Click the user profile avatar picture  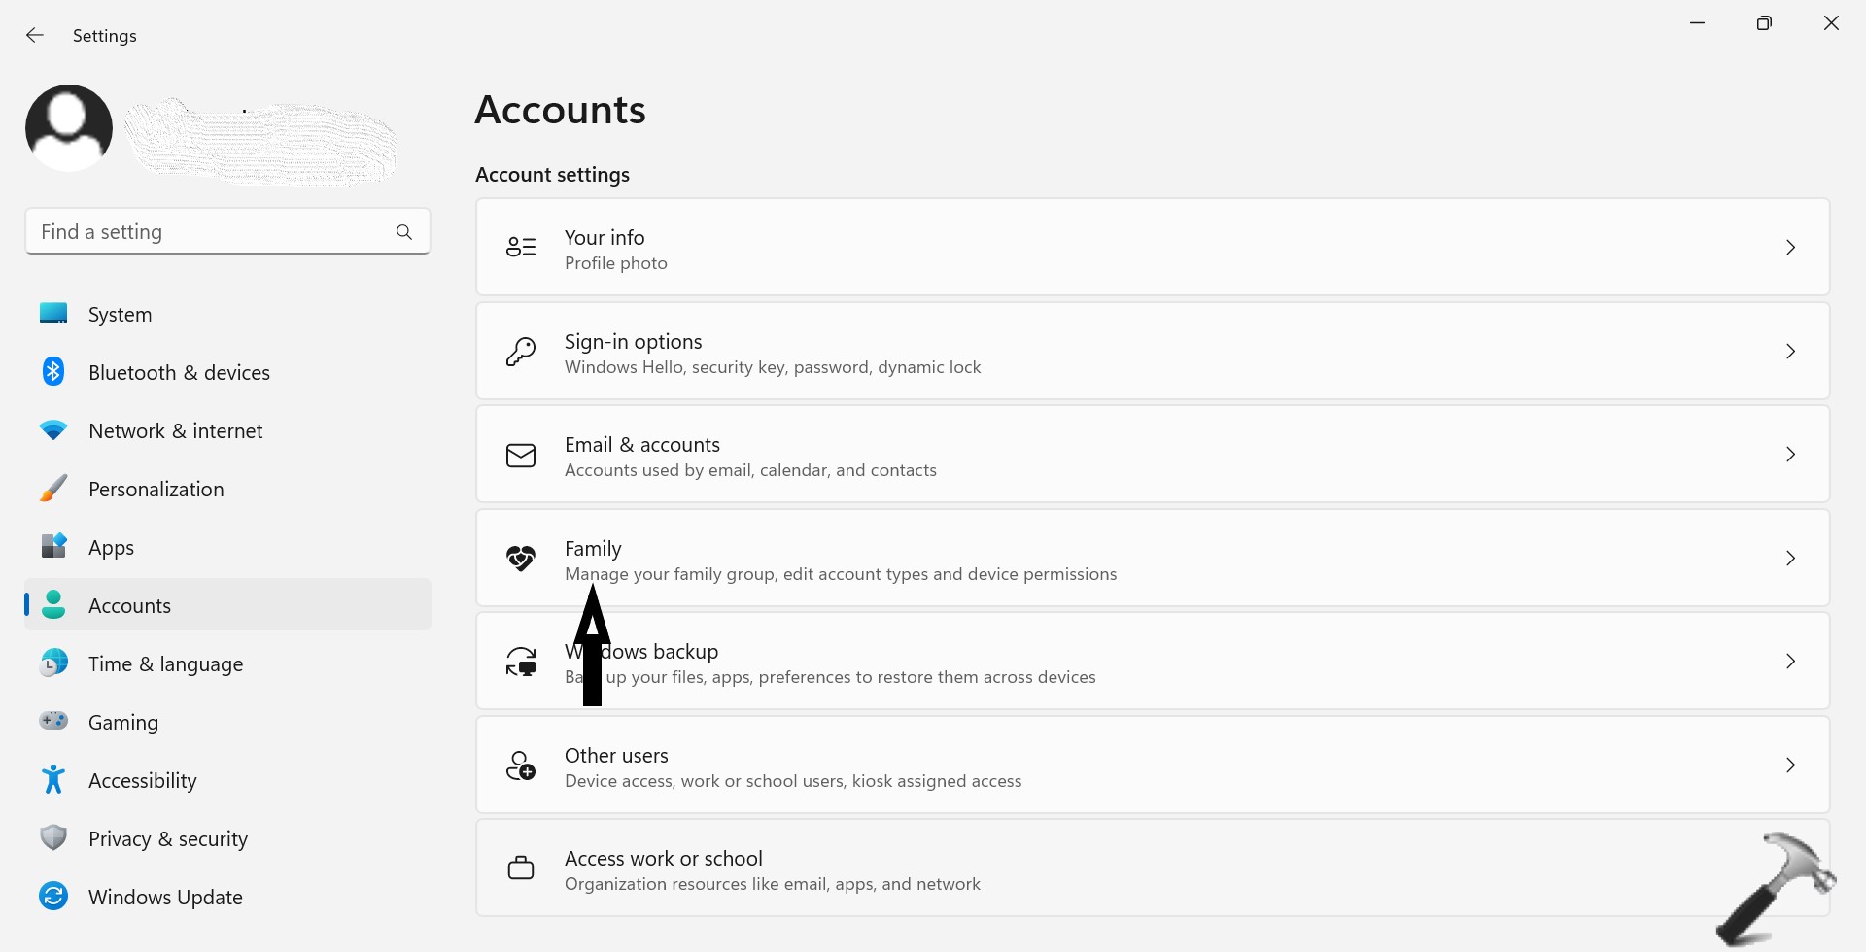(x=69, y=128)
